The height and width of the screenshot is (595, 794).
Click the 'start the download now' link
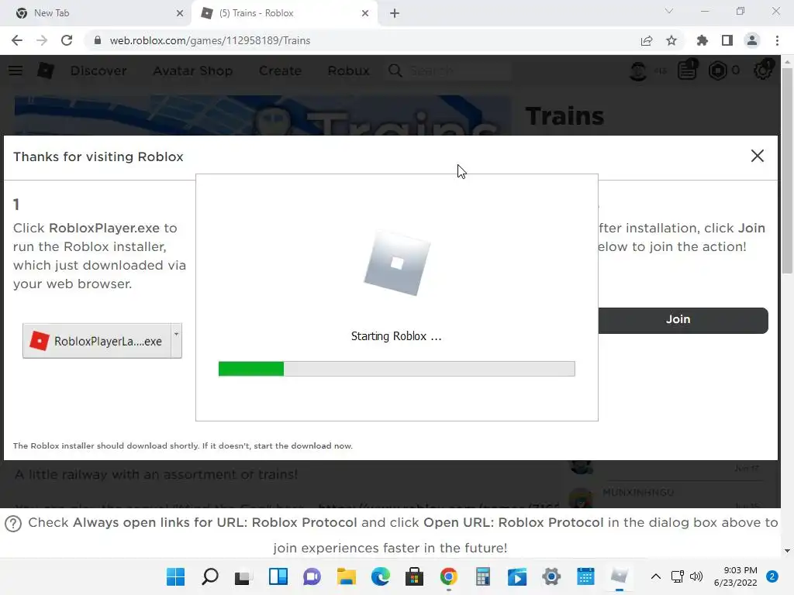[x=303, y=445]
